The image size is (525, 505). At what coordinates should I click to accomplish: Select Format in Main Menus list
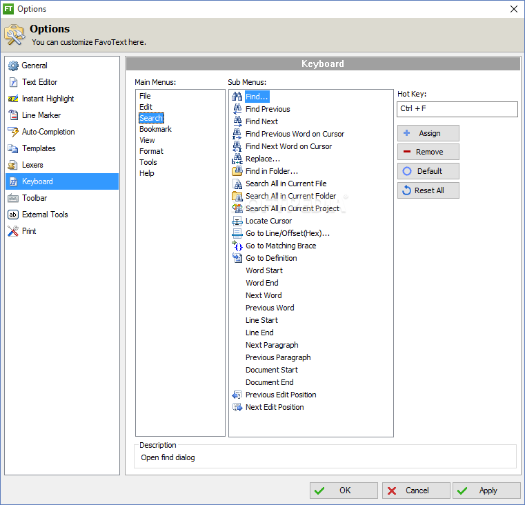(x=151, y=151)
